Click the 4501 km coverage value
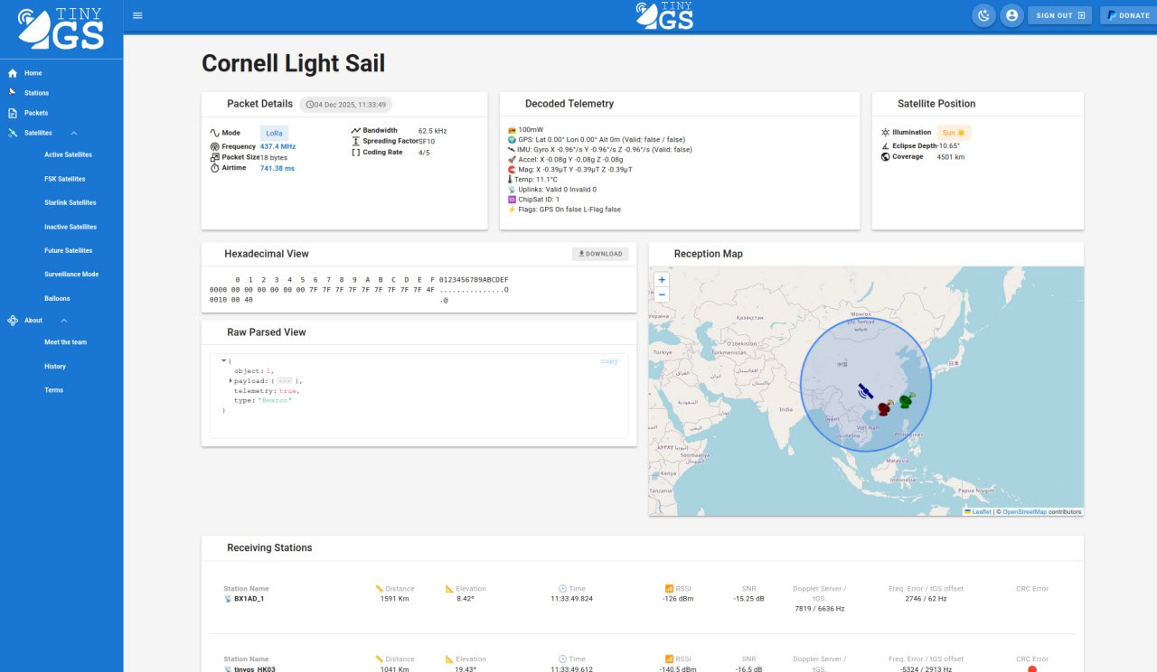Screen dimensions: 1157x672 951,157
